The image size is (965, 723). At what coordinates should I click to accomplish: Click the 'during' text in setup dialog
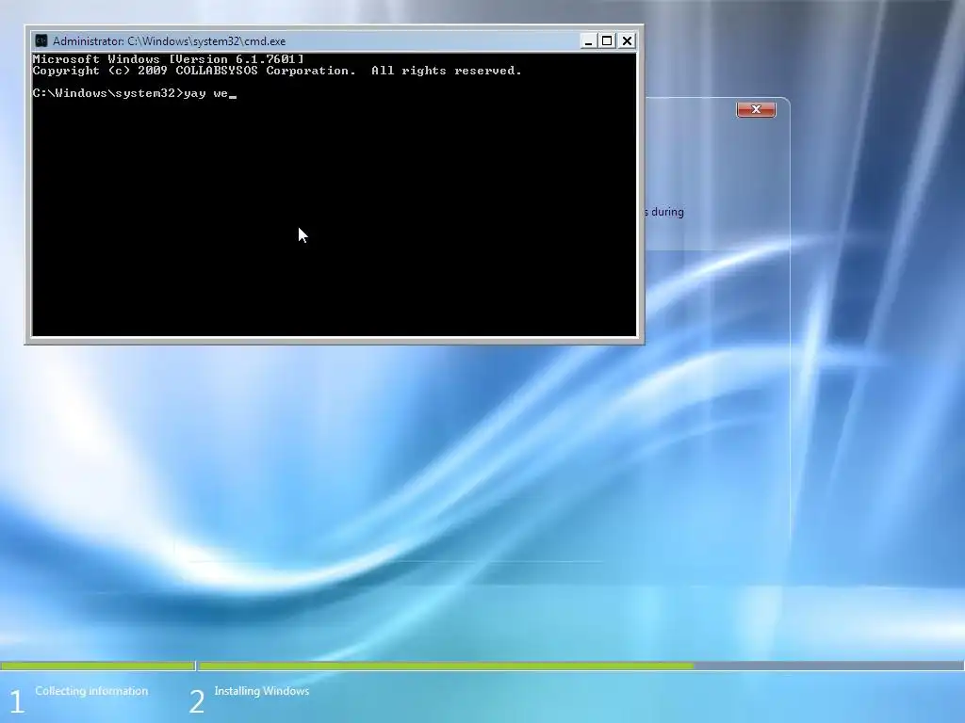[667, 212]
